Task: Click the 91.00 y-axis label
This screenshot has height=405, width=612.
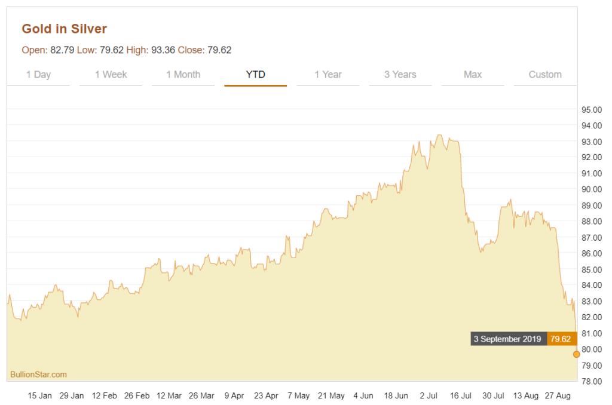Action: 592,173
